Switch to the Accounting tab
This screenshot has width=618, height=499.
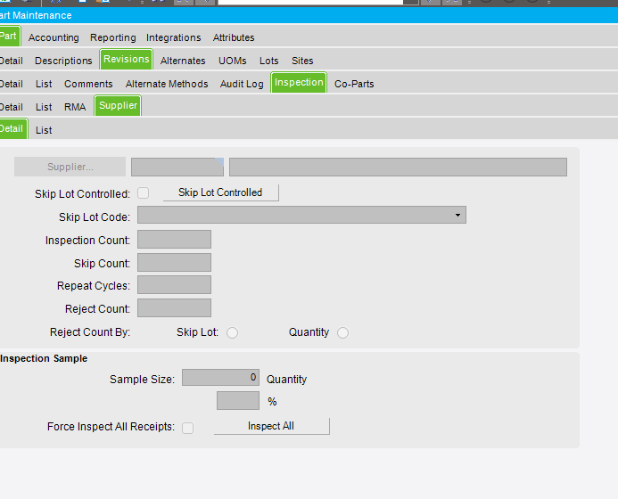click(x=54, y=37)
